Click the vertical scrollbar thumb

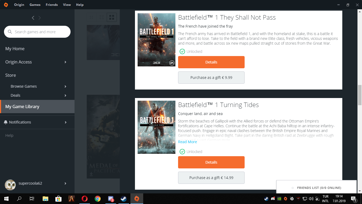pyautogui.click(x=360, y=95)
